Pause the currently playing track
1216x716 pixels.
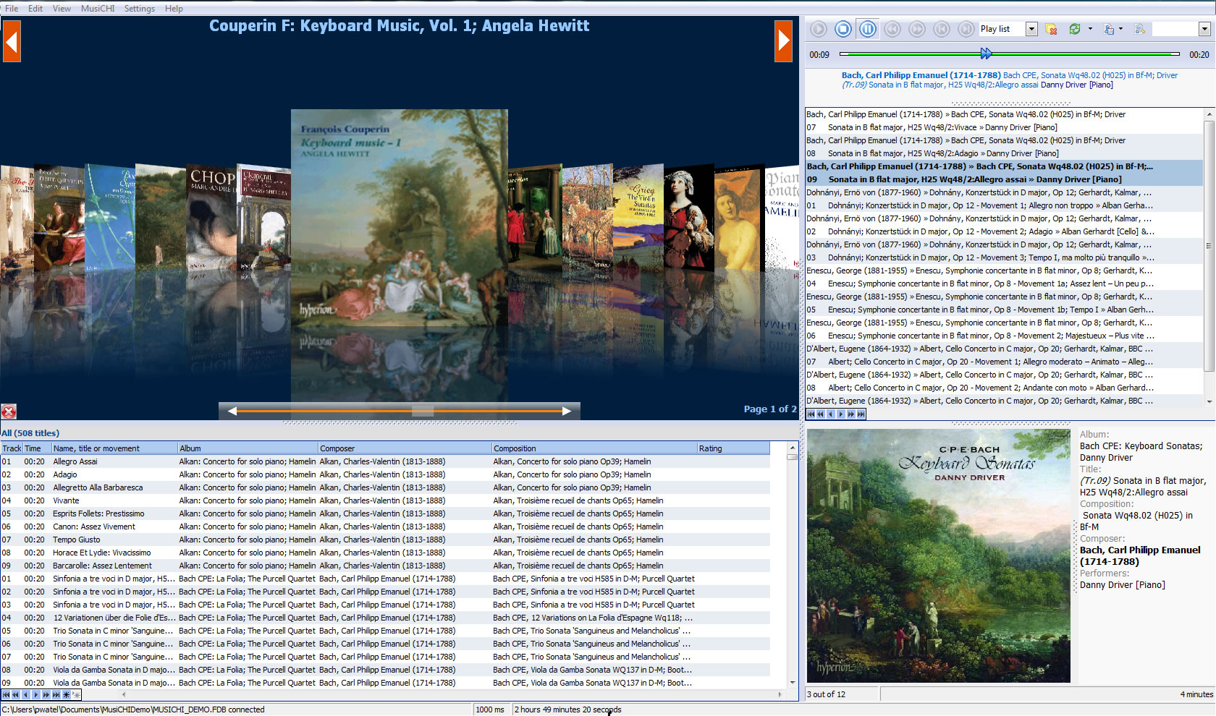tap(868, 29)
